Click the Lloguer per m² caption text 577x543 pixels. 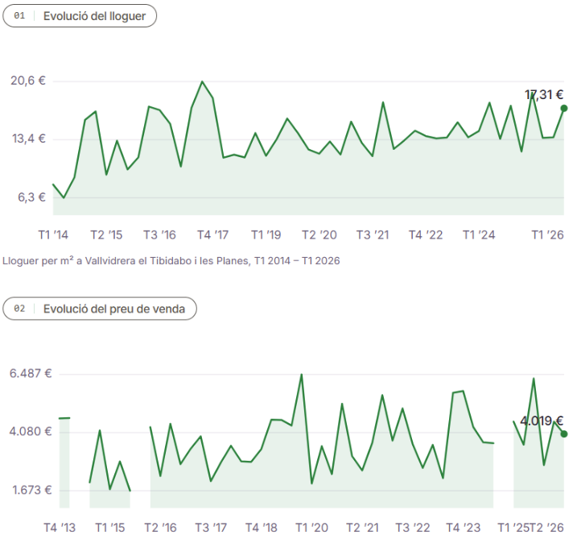171,261
